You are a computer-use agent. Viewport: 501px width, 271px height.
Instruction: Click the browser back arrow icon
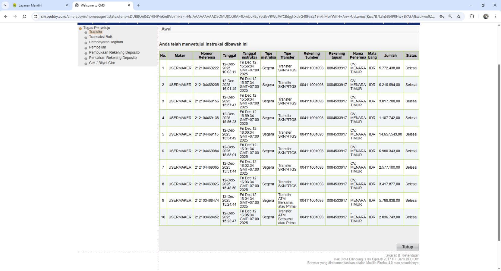(x=6, y=17)
